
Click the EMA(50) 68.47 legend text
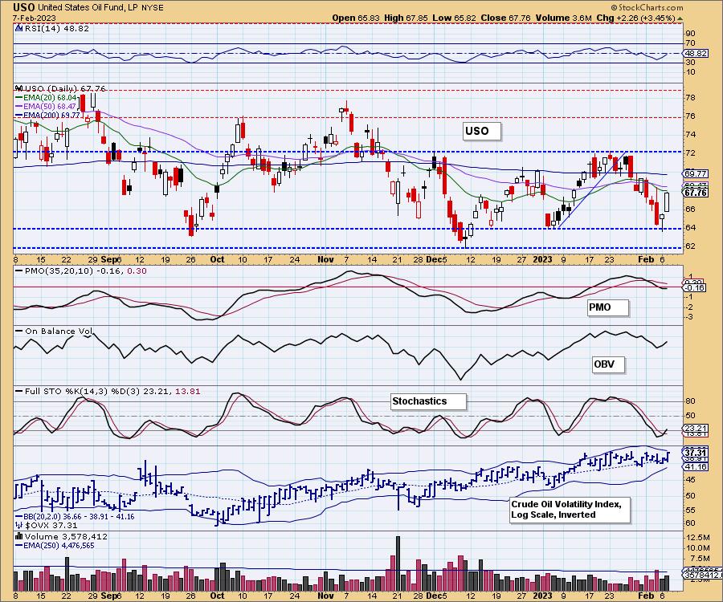[50, 107]
